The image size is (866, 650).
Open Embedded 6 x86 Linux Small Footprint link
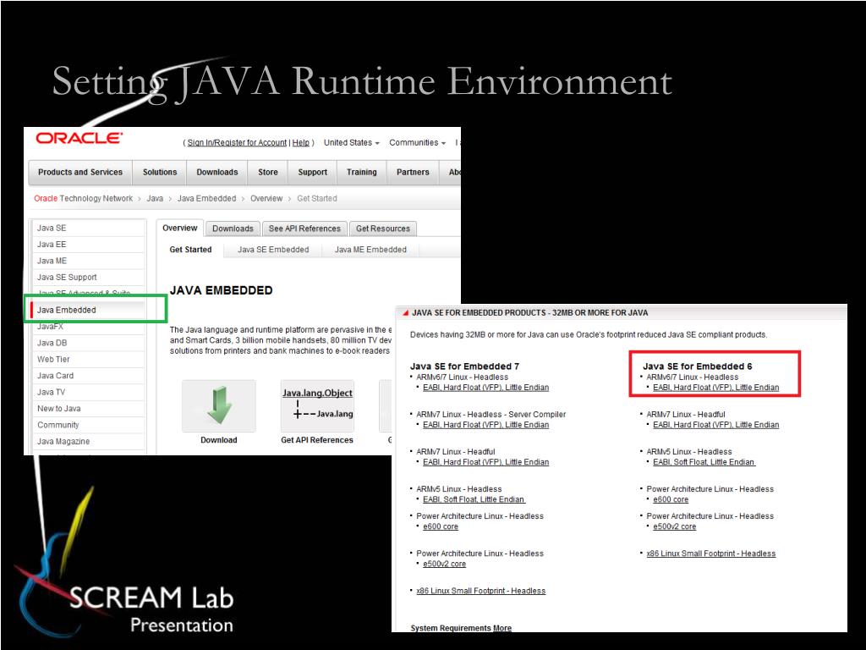(711, 554)
